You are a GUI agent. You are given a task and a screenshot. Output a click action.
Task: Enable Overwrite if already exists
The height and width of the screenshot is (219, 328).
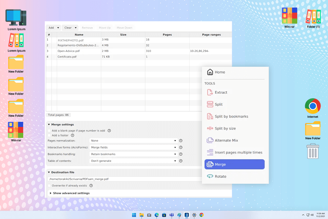coord(49,185)
